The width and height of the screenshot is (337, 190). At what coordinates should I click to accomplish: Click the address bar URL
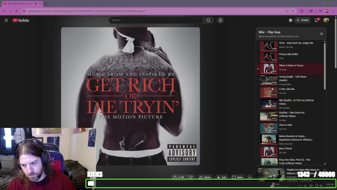coord(86,11)
